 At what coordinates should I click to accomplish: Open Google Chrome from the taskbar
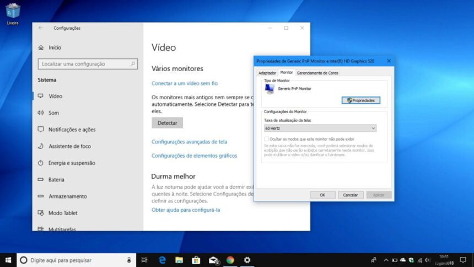[230, 260]
